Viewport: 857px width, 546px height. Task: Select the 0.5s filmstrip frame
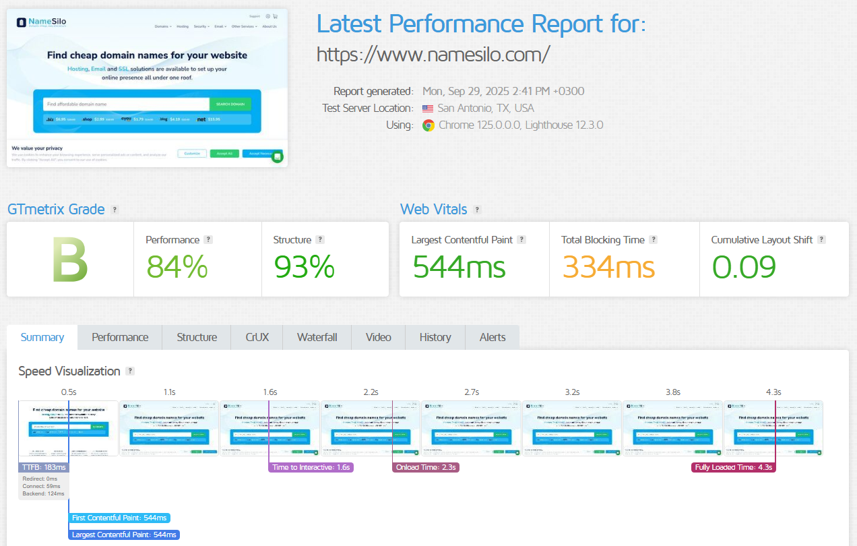tap(68, 428)
